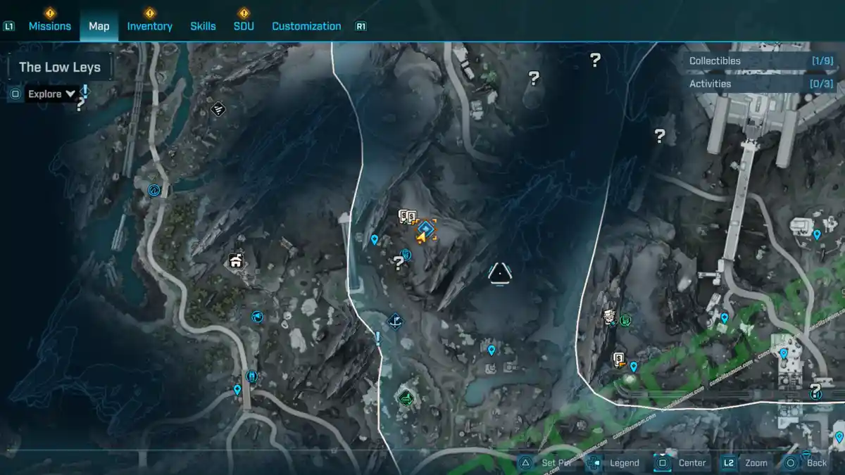
Task: Expand the Explore filter dropdown
Action: coord(52,94)
